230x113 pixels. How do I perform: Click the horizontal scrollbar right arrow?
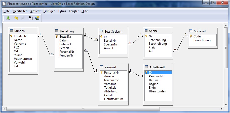(222, 109)
